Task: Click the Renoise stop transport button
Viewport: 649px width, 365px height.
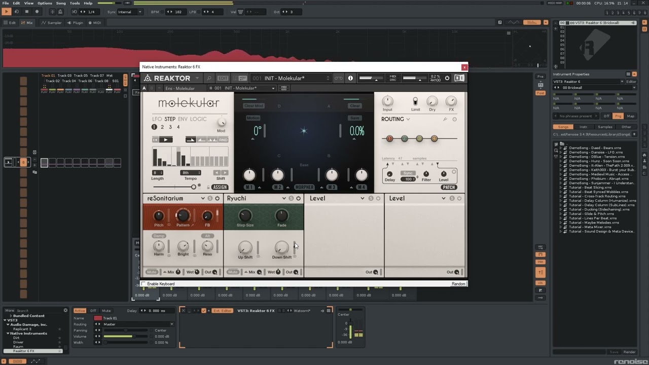Action: (26, 12)
